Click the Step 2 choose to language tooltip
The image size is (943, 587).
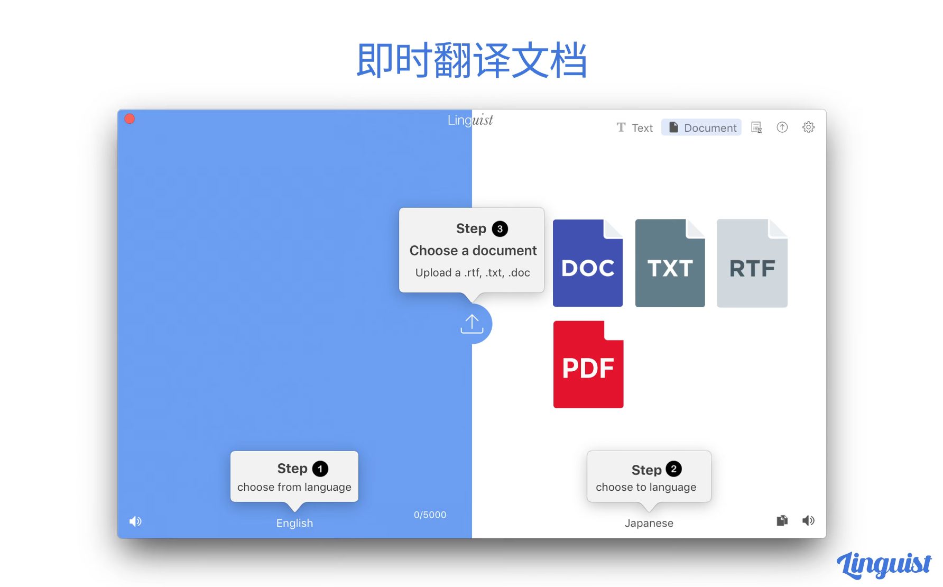[x=649, y=476]
